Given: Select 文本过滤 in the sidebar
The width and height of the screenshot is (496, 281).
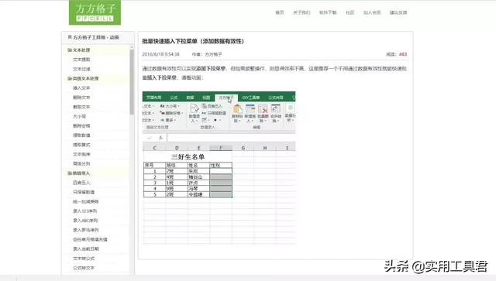Looking at the screenshot, I should click(x=81, y=69).
